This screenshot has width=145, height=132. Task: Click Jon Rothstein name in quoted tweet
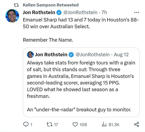point(51,55)
